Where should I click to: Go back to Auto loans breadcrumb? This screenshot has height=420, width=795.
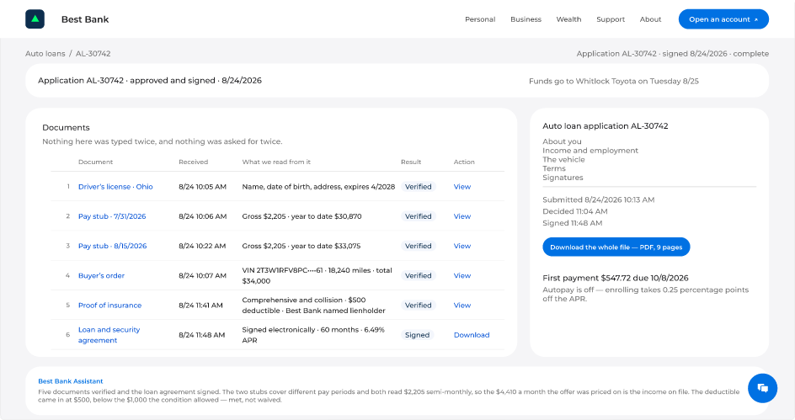coord(45,54)
